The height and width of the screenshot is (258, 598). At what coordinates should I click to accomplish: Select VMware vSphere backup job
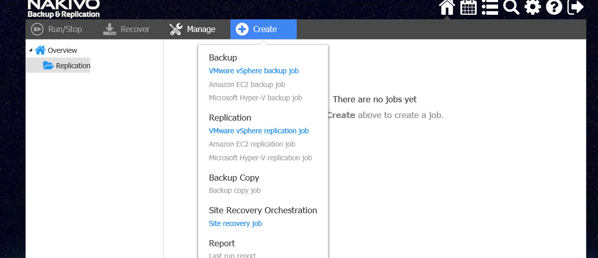click(253, 71)
